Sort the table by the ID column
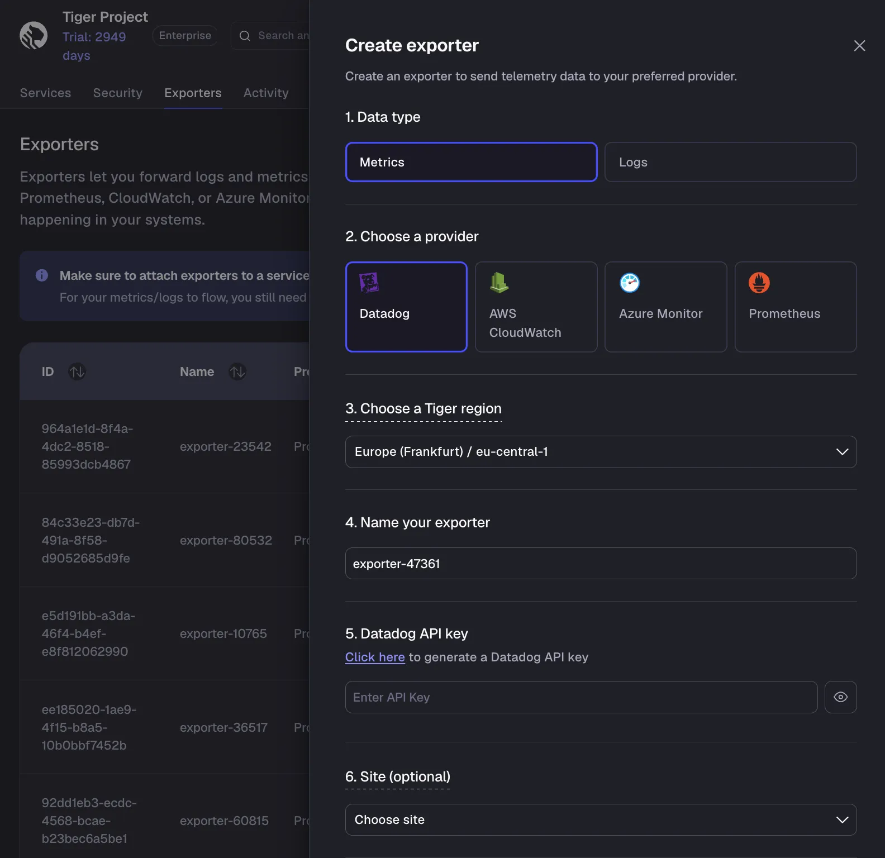 tap(77, 371)
